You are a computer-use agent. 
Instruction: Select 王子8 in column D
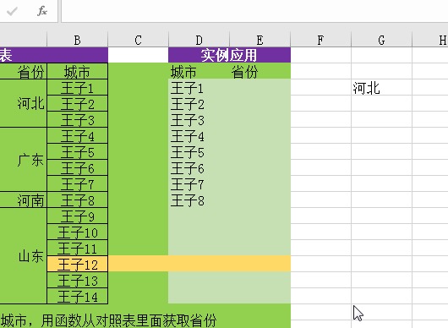point(199,200)
